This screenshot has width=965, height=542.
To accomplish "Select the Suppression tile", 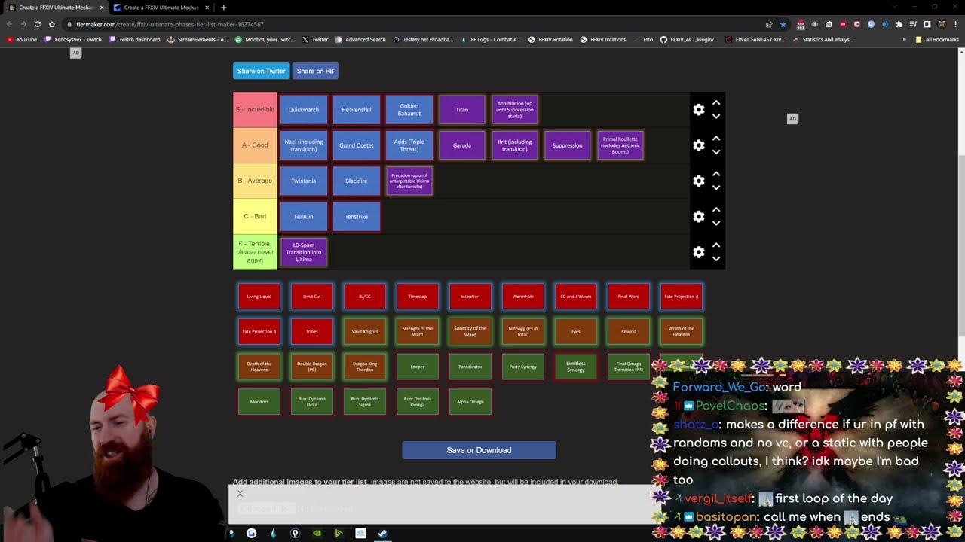I will tap(568, 145).
